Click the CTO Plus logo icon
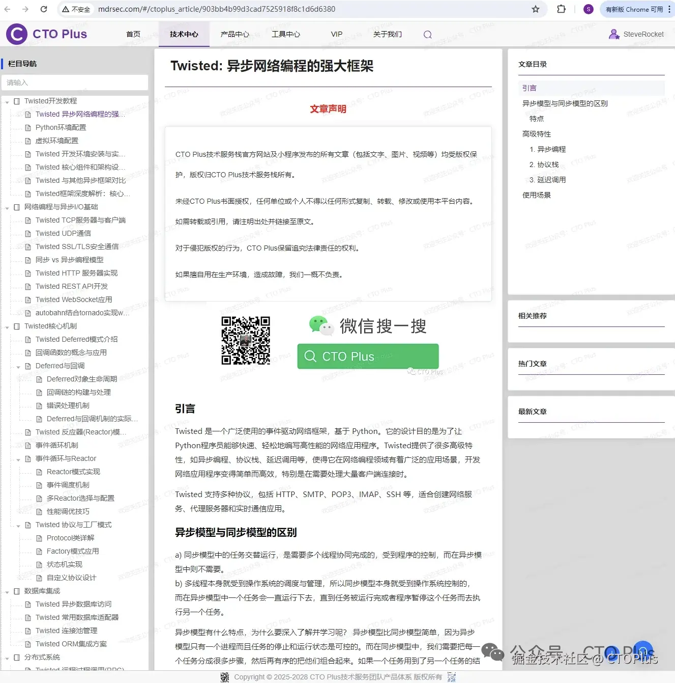This screenshot has height=683, width=675. [15, 34]
